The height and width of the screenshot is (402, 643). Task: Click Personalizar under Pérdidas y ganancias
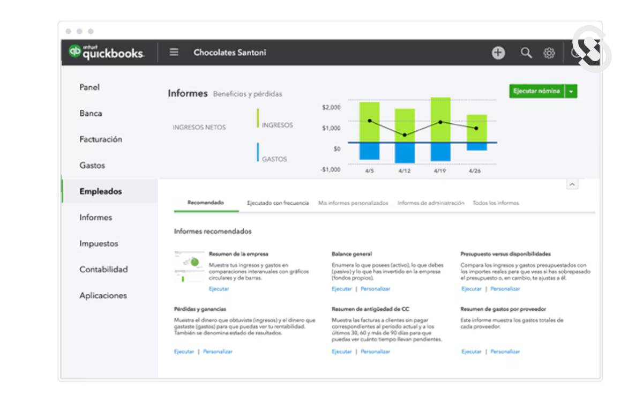(x=218, y=352)
